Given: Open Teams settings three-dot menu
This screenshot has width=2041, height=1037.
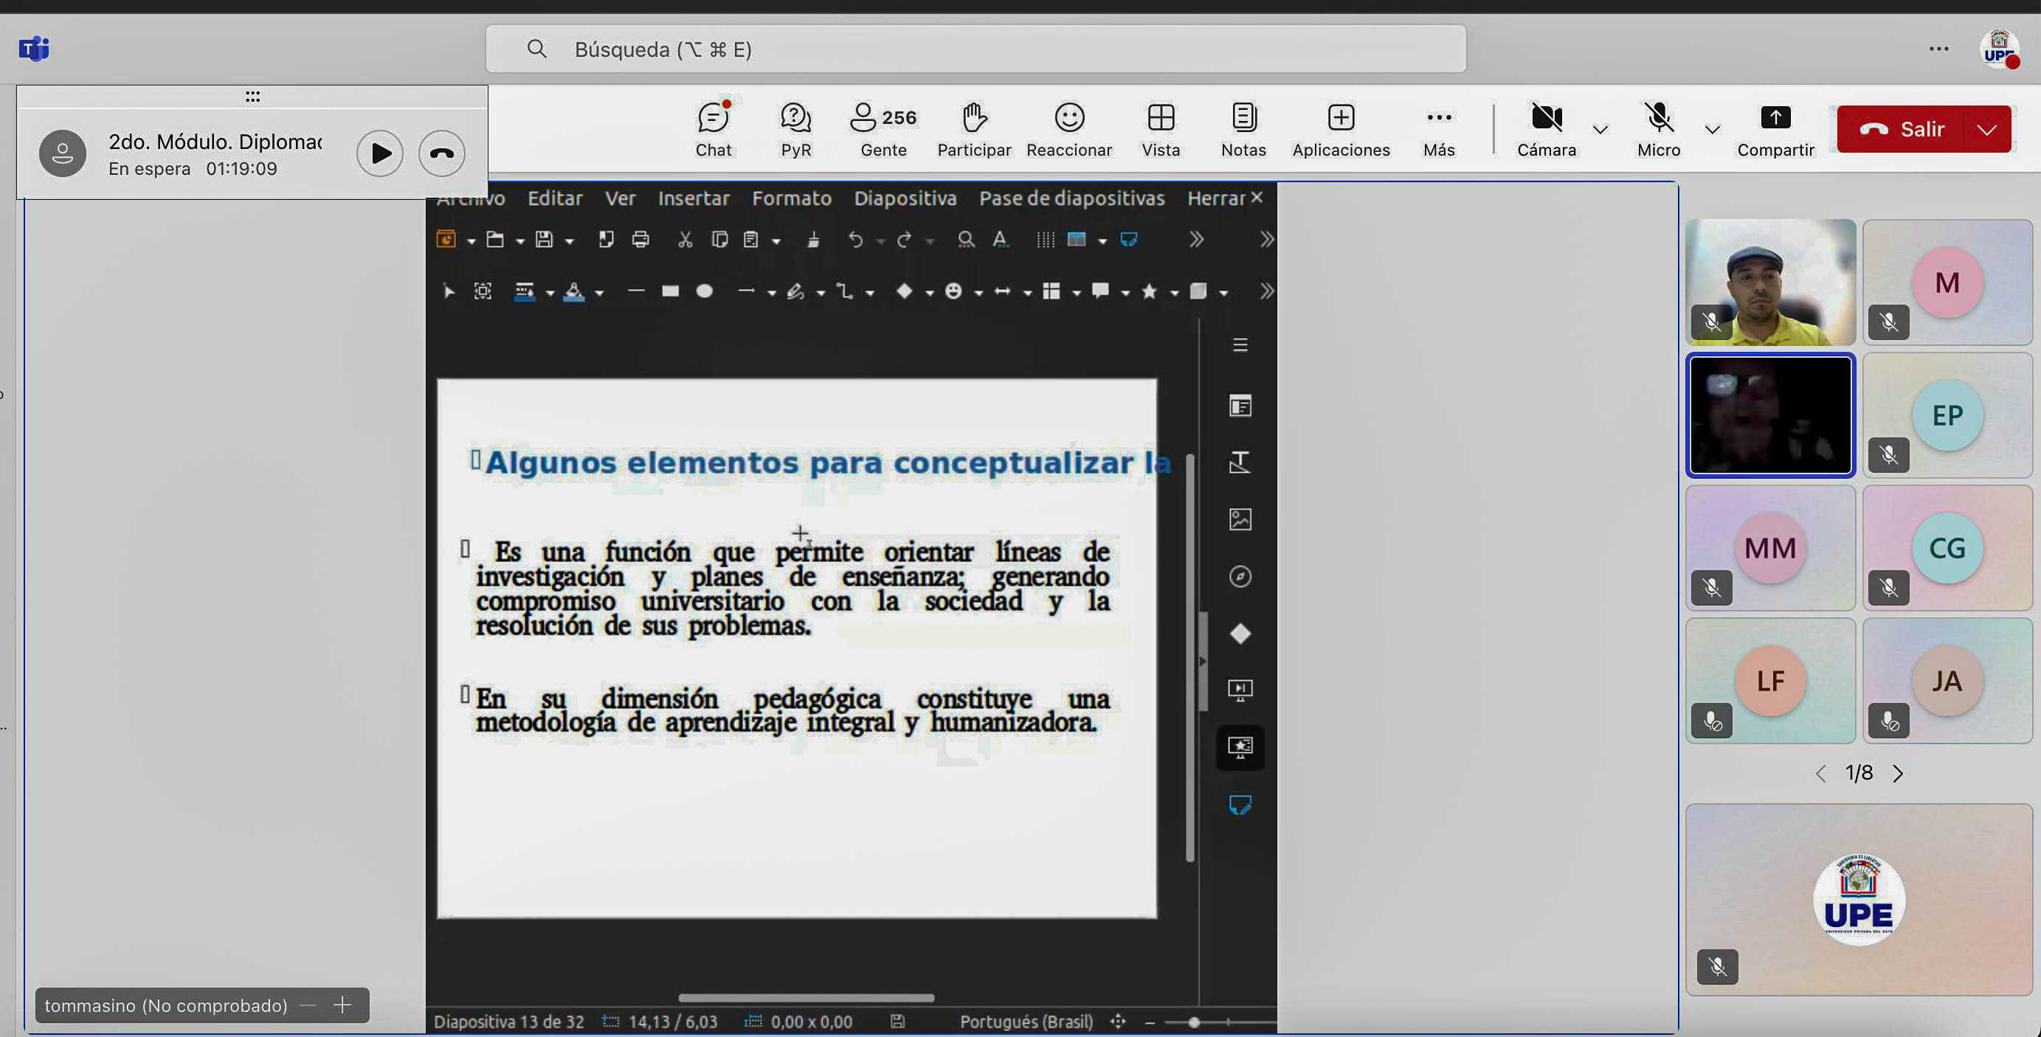Looking at the screenshot, I should coord(1938,49).
